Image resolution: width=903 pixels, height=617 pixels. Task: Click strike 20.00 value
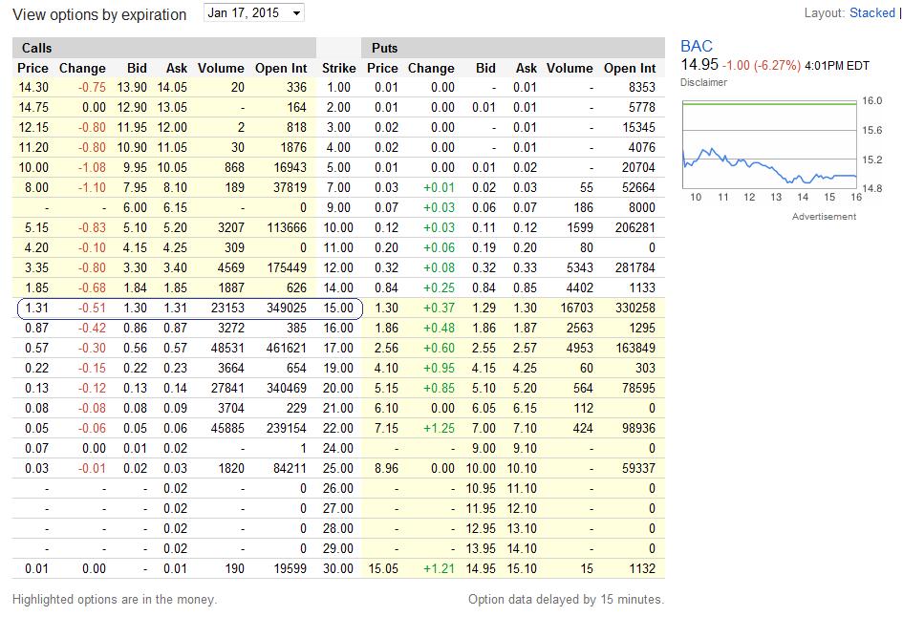pos(338,388)
